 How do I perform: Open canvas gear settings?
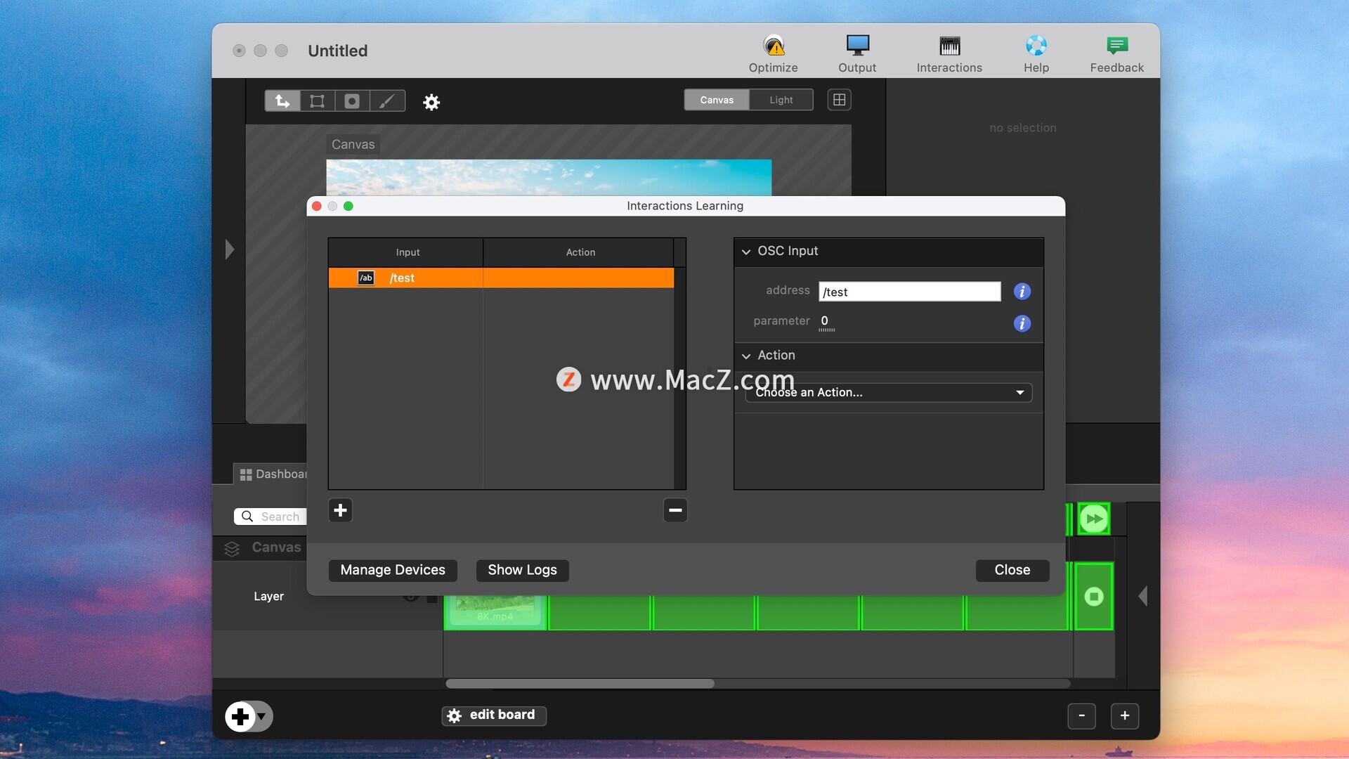[x=431, y=102]
